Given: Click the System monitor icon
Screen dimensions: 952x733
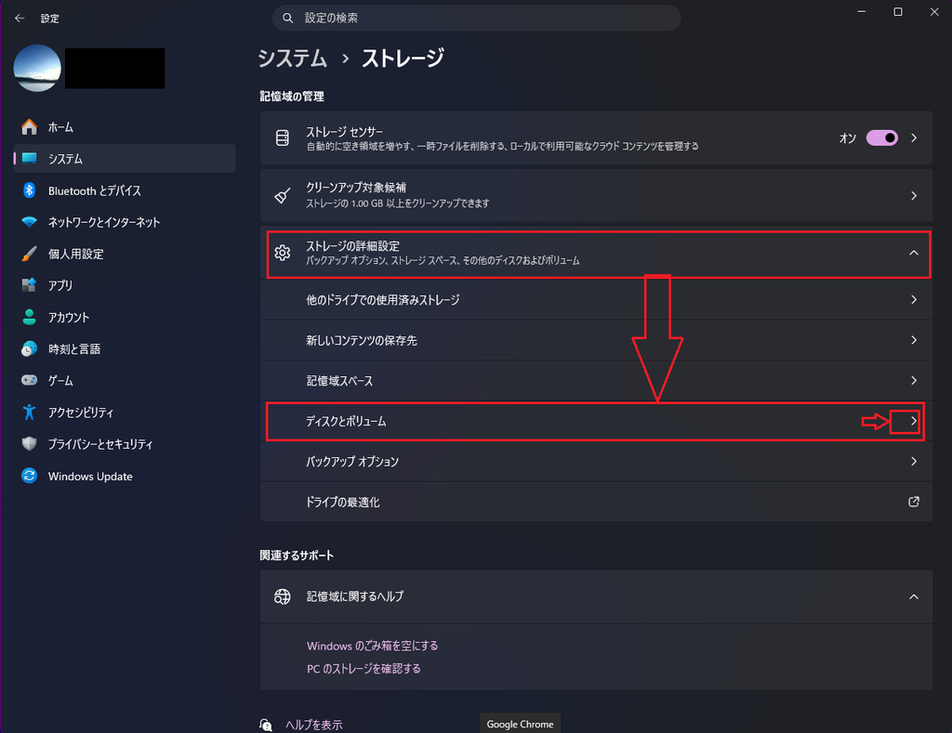Looking at the screenshot, I should (x=29, y=158).
